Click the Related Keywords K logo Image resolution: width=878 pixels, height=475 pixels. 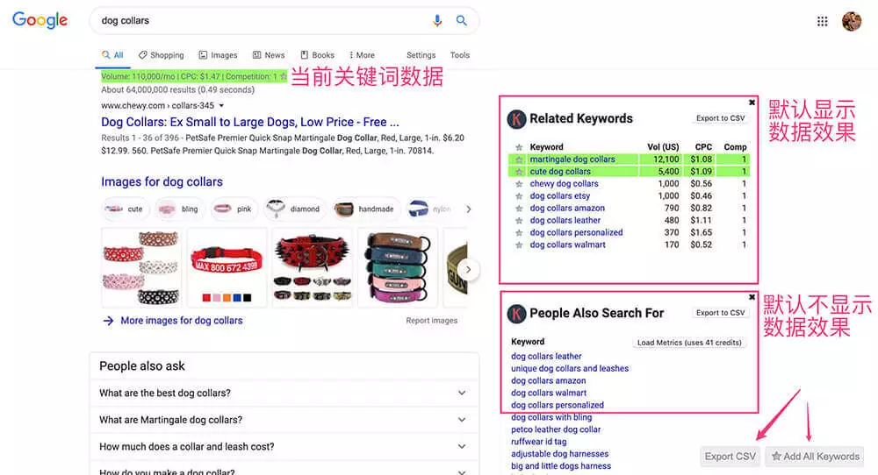(x=516, y=119)
